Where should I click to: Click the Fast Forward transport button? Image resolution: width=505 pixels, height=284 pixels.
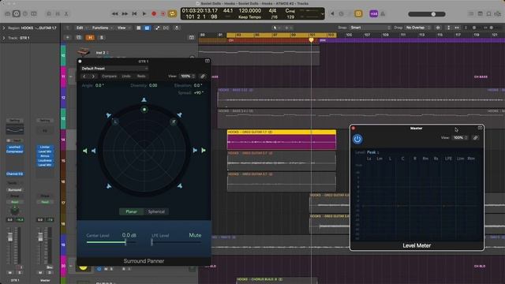pos(125,14)
